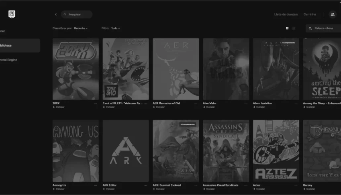Open the three-dot menu for 3 out of 10
Image resolution: width=341 pixels, height=195 pixels.
point(146,104)
